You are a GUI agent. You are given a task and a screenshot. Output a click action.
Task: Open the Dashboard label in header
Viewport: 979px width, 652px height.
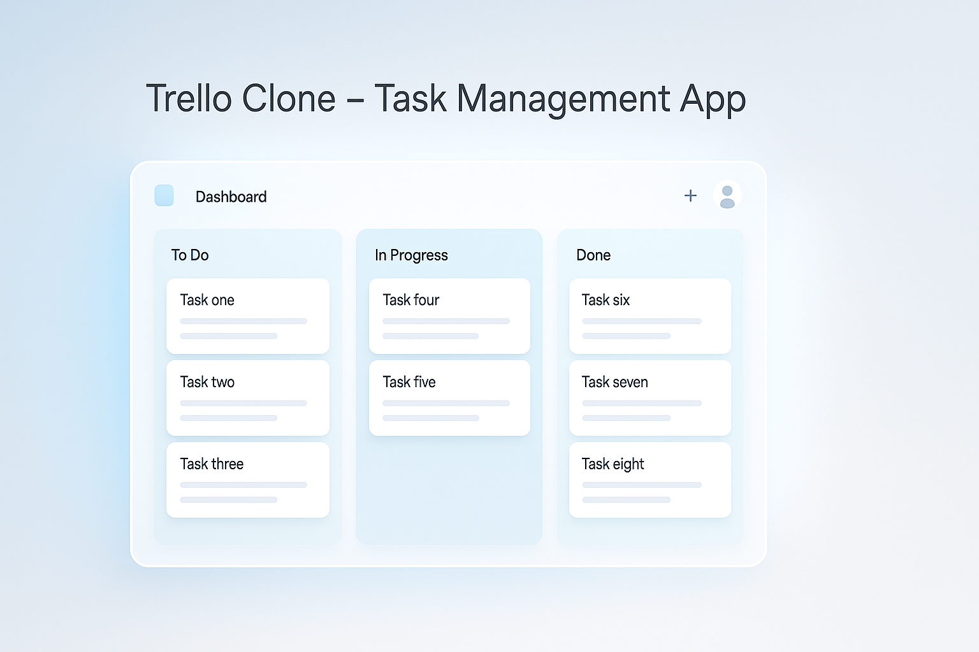[231, 197]
